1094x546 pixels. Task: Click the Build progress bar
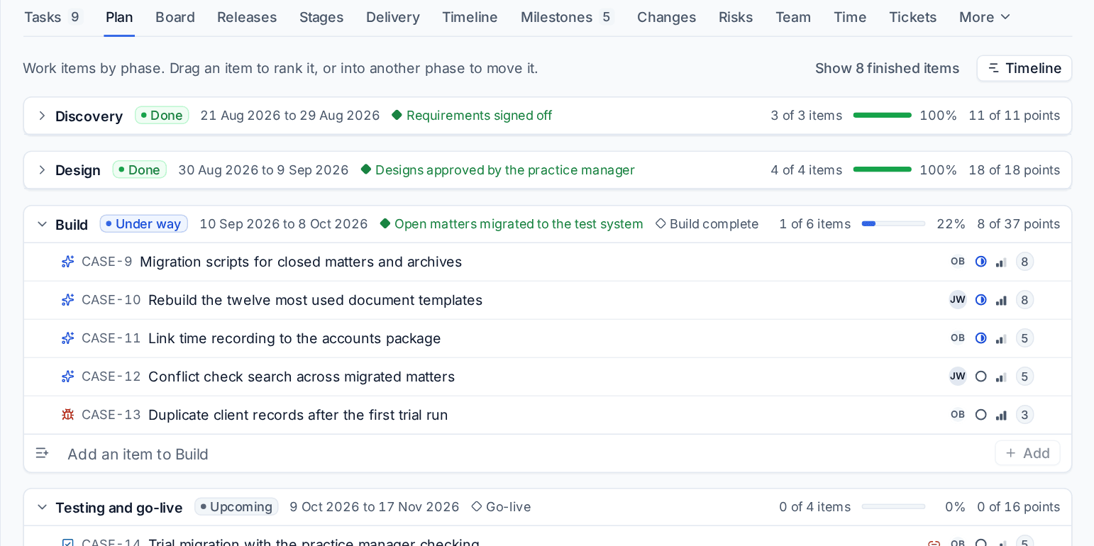pyautogui.click(x=893, y=224)
